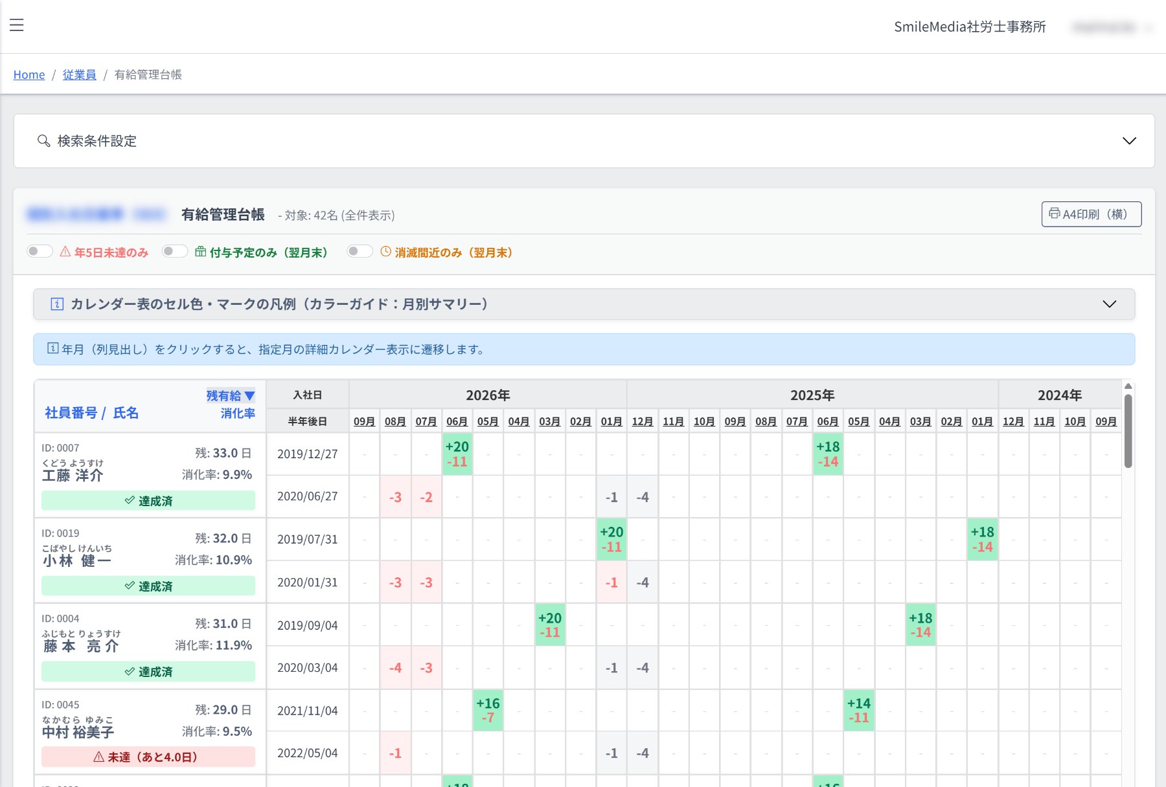Click the vertical scrollbar thumb of the table
Image resolution: width=1166 pixels, height=787 pixels.
click(1128, 430)
